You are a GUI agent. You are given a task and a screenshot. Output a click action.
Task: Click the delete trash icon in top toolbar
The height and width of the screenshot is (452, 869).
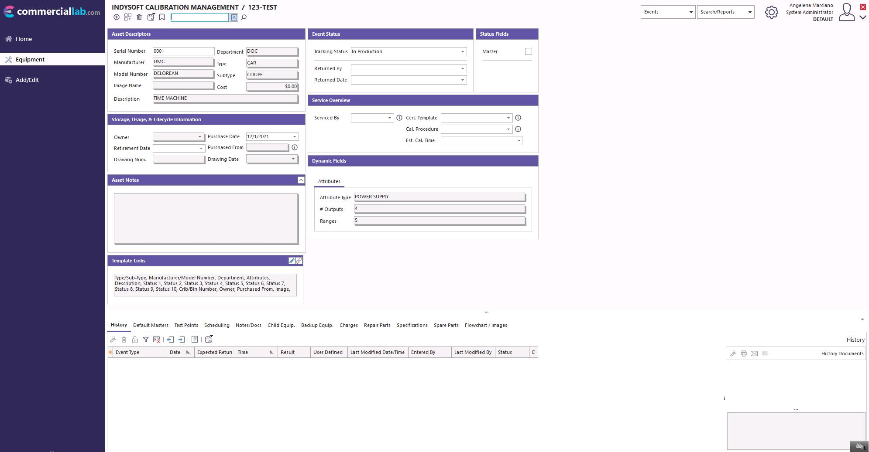point(139,17)
